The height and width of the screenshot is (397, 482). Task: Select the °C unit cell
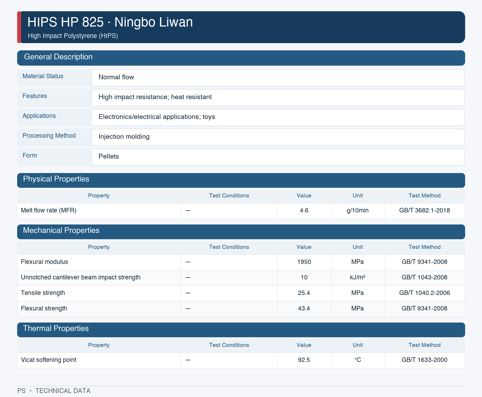[358, 360]
